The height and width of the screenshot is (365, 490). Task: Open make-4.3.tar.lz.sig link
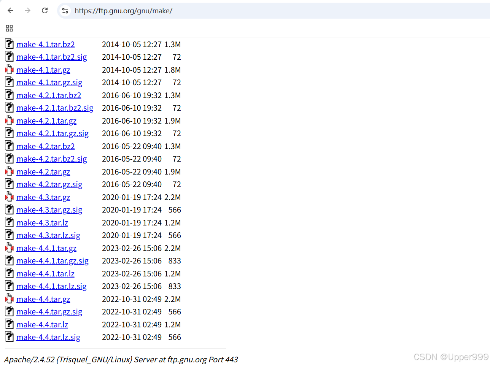(48, 235)
